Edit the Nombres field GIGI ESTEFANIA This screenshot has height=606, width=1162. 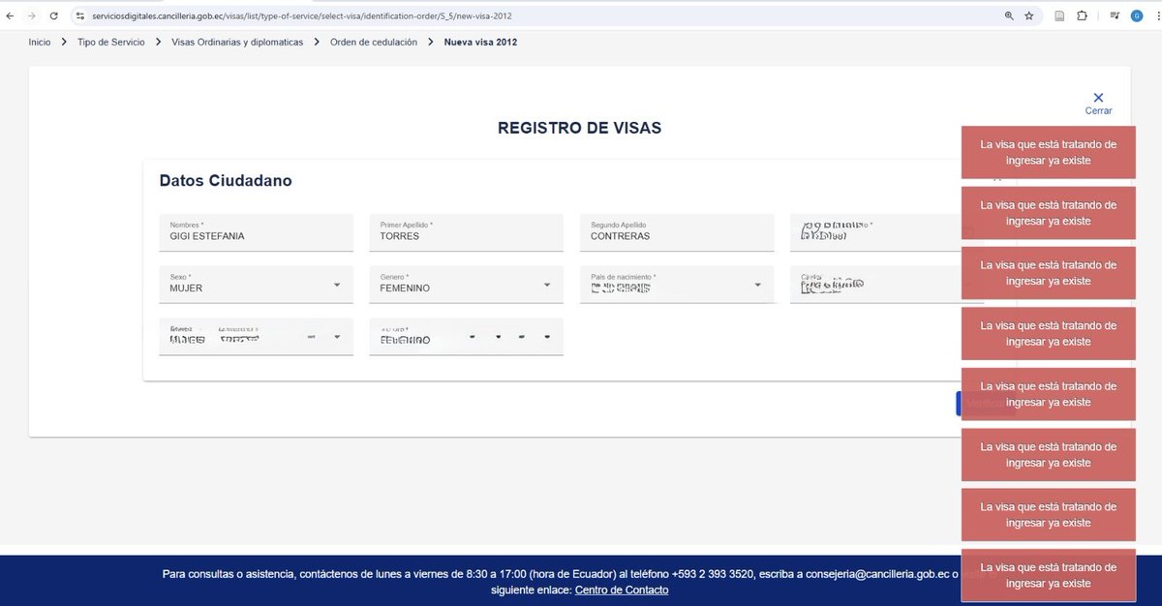[x=257, y=232]
